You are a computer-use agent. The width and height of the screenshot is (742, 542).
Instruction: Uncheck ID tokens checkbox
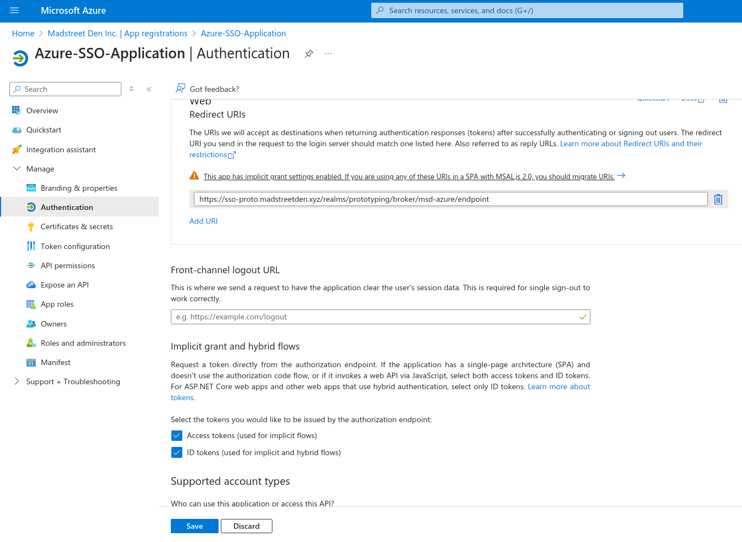(x=177, y=452)
